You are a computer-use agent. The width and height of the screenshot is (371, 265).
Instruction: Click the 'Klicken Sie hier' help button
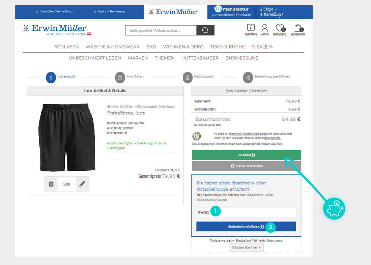tap(246, 247)
